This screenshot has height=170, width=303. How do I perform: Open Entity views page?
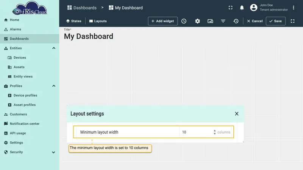tap(30, 77)
